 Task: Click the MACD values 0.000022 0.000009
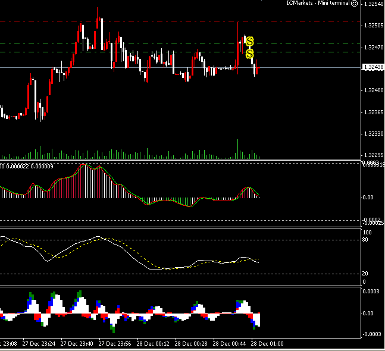tap(30, 167)
